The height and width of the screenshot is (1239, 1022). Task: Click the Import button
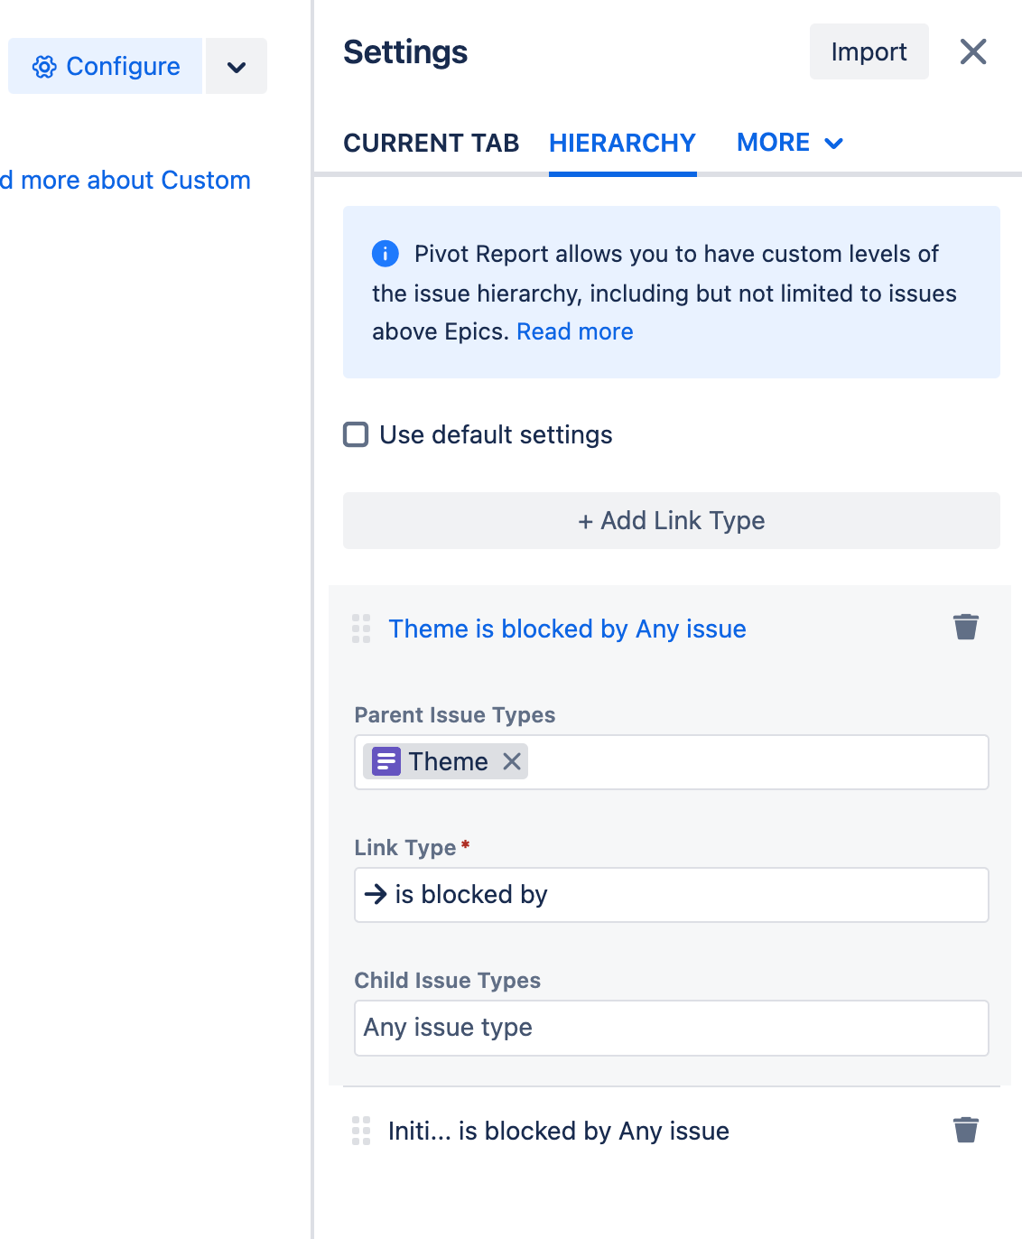click(x=868, y=51)
